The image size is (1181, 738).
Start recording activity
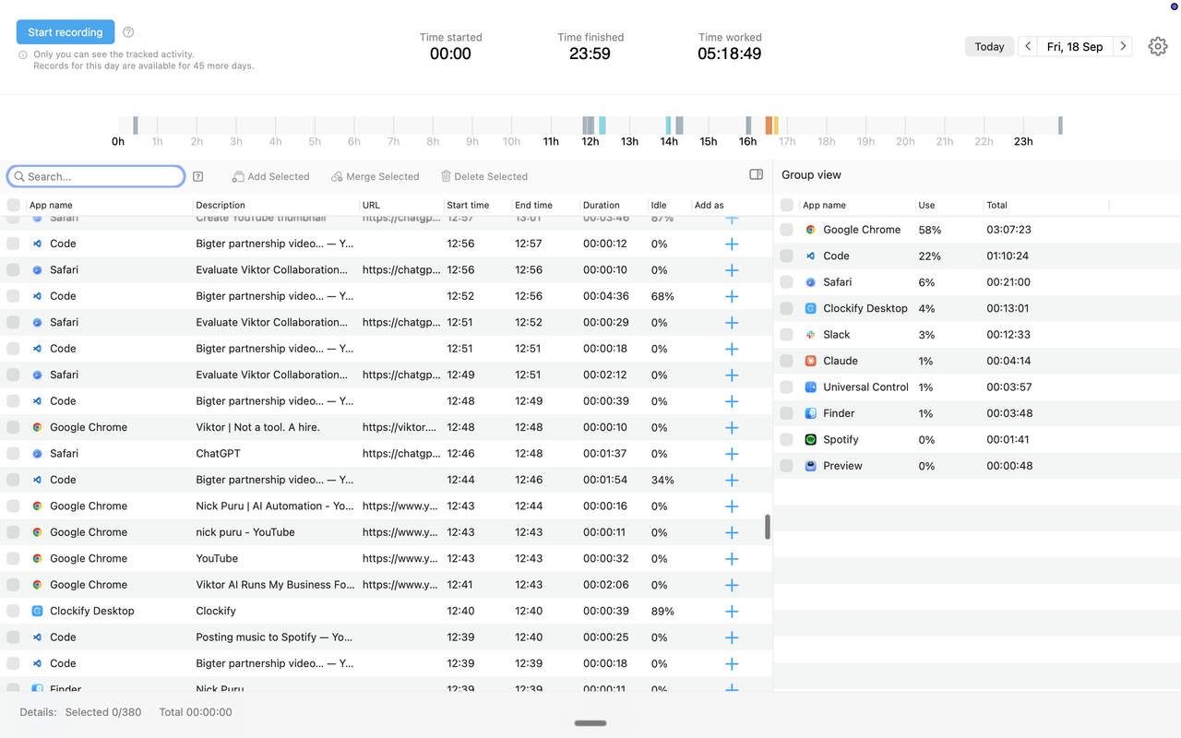(x=66, y=32)
